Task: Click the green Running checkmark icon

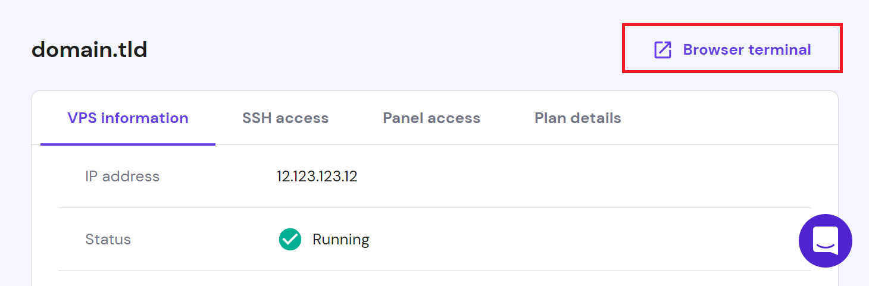Action: pos(290,240)
